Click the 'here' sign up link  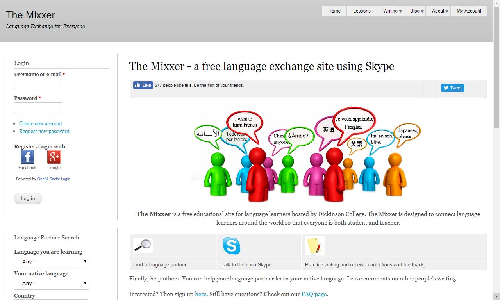coord(201,294)
